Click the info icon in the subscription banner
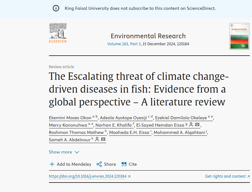 pyautogui.click(x=56, y=8)
